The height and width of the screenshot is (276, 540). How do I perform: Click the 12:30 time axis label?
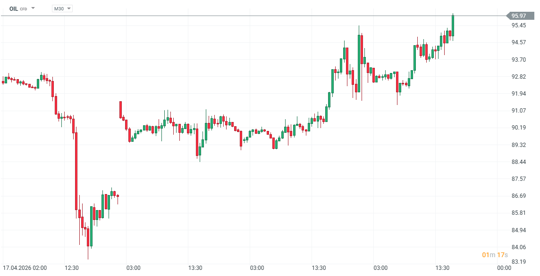[72, 268]
